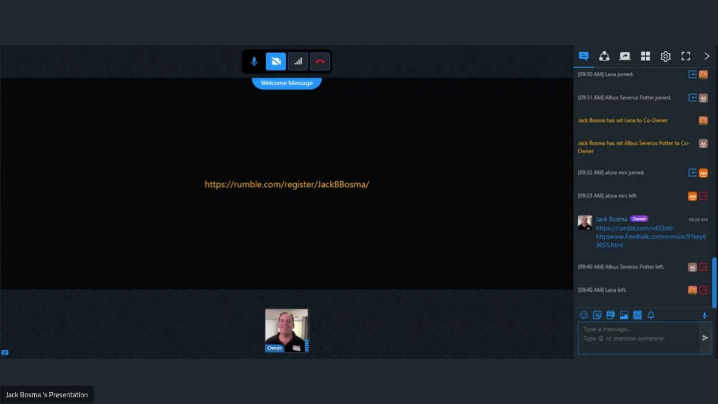Toggle chat notification bell
This screenshot has width=718, height=404.
[651, 315]
